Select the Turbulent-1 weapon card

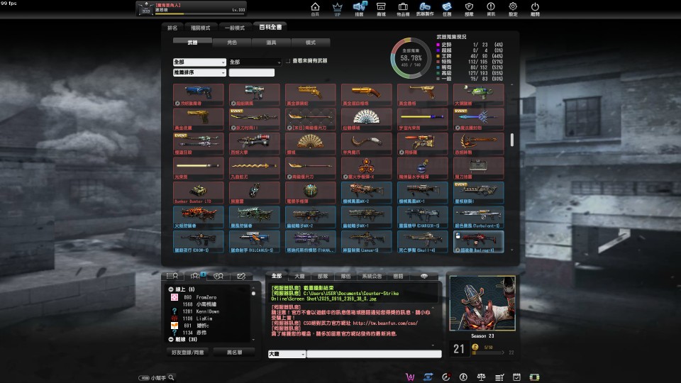tap(479, 217)
